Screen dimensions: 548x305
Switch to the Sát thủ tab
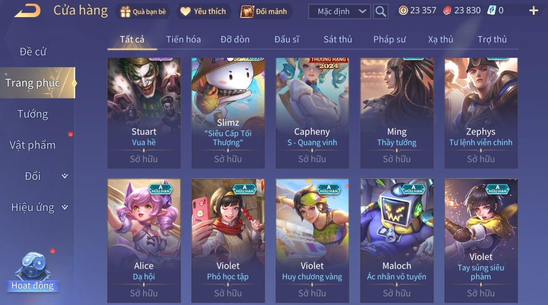[x=338, y=39]
